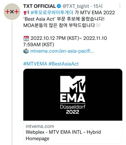The width and height of the screenshot is (126, 145).
Task: Click the calendar emoji before the dates
Action: [26, 38]
